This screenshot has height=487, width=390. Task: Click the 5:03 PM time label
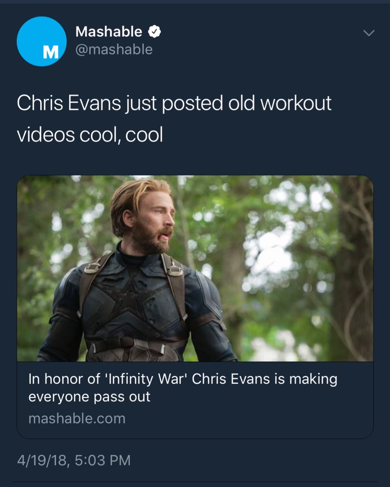[x=103, y=460]
